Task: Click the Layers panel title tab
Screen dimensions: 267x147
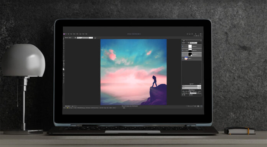Action: click(184, 41)
